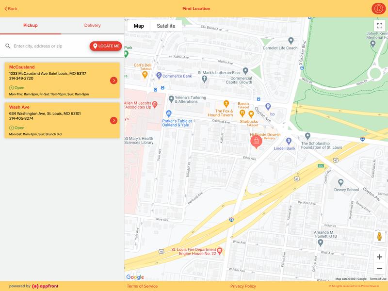Toggle fullscreen map view
The image size is (388, 291).
(x=379, y=26)
